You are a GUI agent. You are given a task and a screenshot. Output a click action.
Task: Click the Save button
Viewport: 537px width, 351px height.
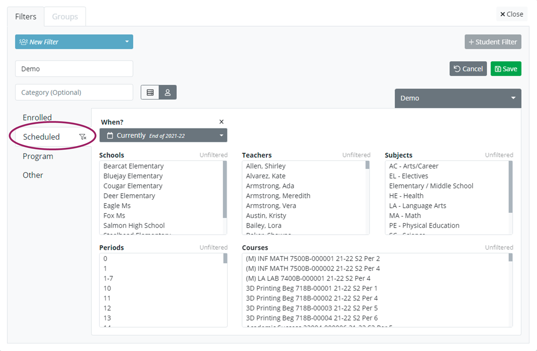(x=506, y=69)
